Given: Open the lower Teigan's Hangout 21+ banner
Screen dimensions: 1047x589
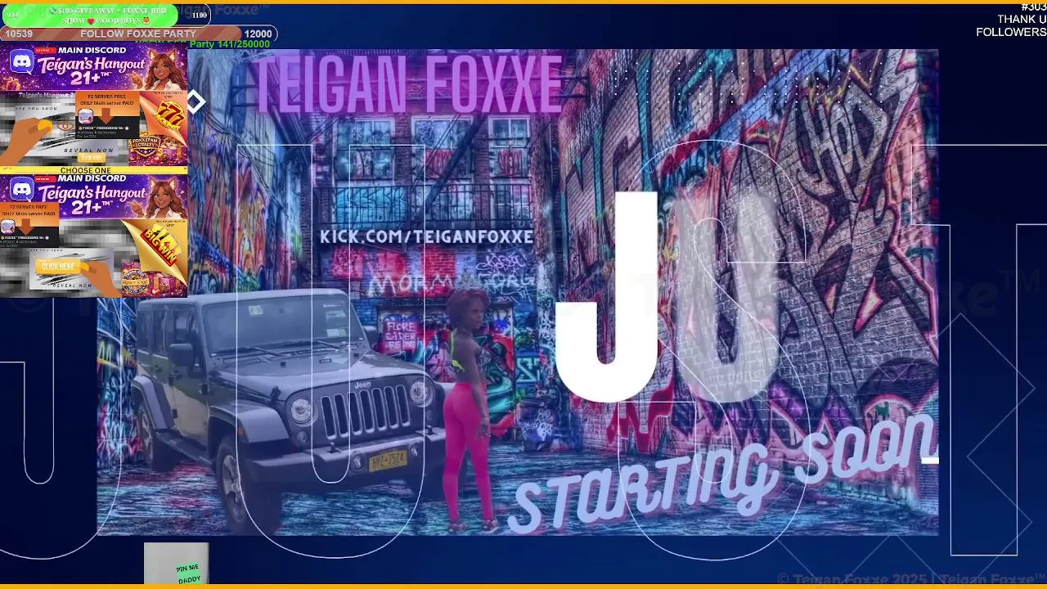Looking at the screenshot, I should [x=93, y=196].
